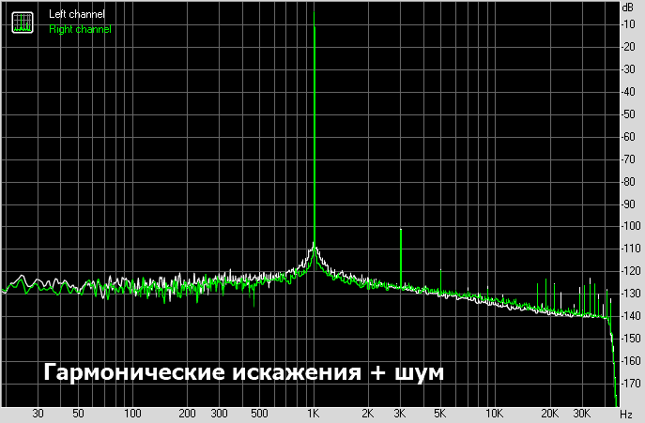Click the -10 dB axis label

[628, 23]
